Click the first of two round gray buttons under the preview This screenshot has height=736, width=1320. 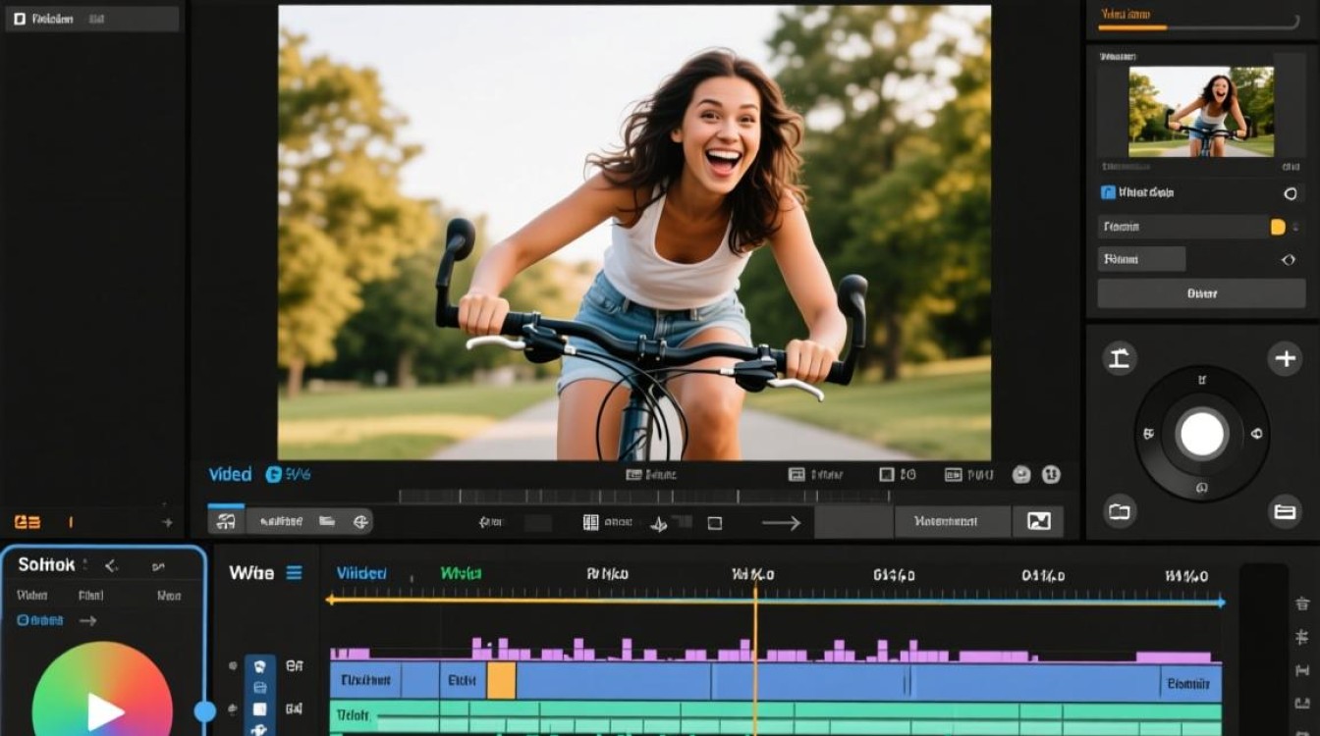click(x=1021, y=475)
